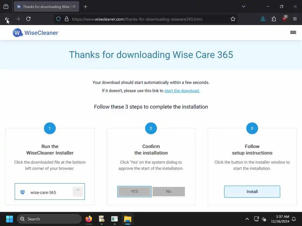Click the site security padlock icon
The width and height of the screenshot is (302, 226).
[67, 19]
